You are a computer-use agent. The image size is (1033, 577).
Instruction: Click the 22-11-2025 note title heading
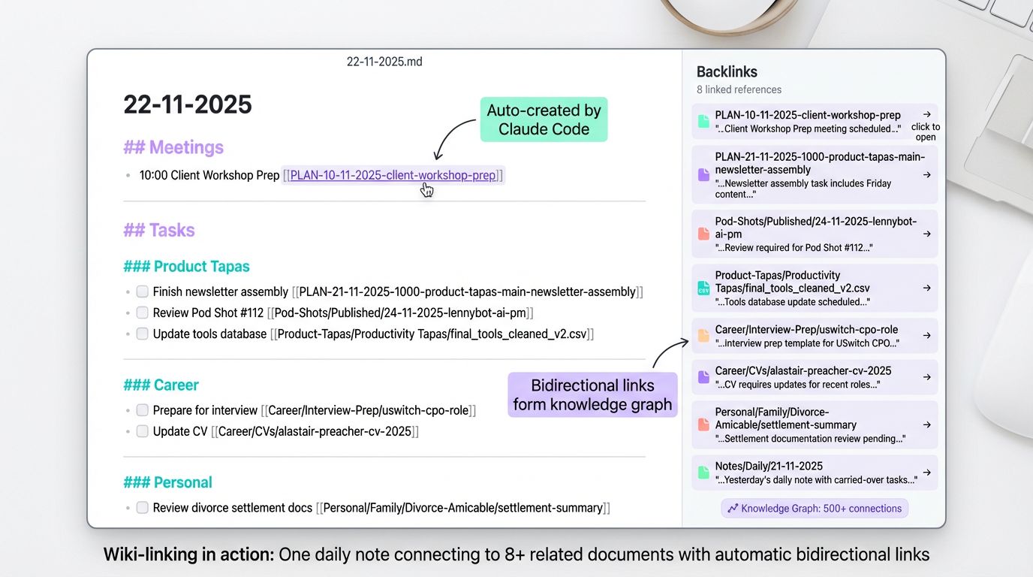(188, 104)
